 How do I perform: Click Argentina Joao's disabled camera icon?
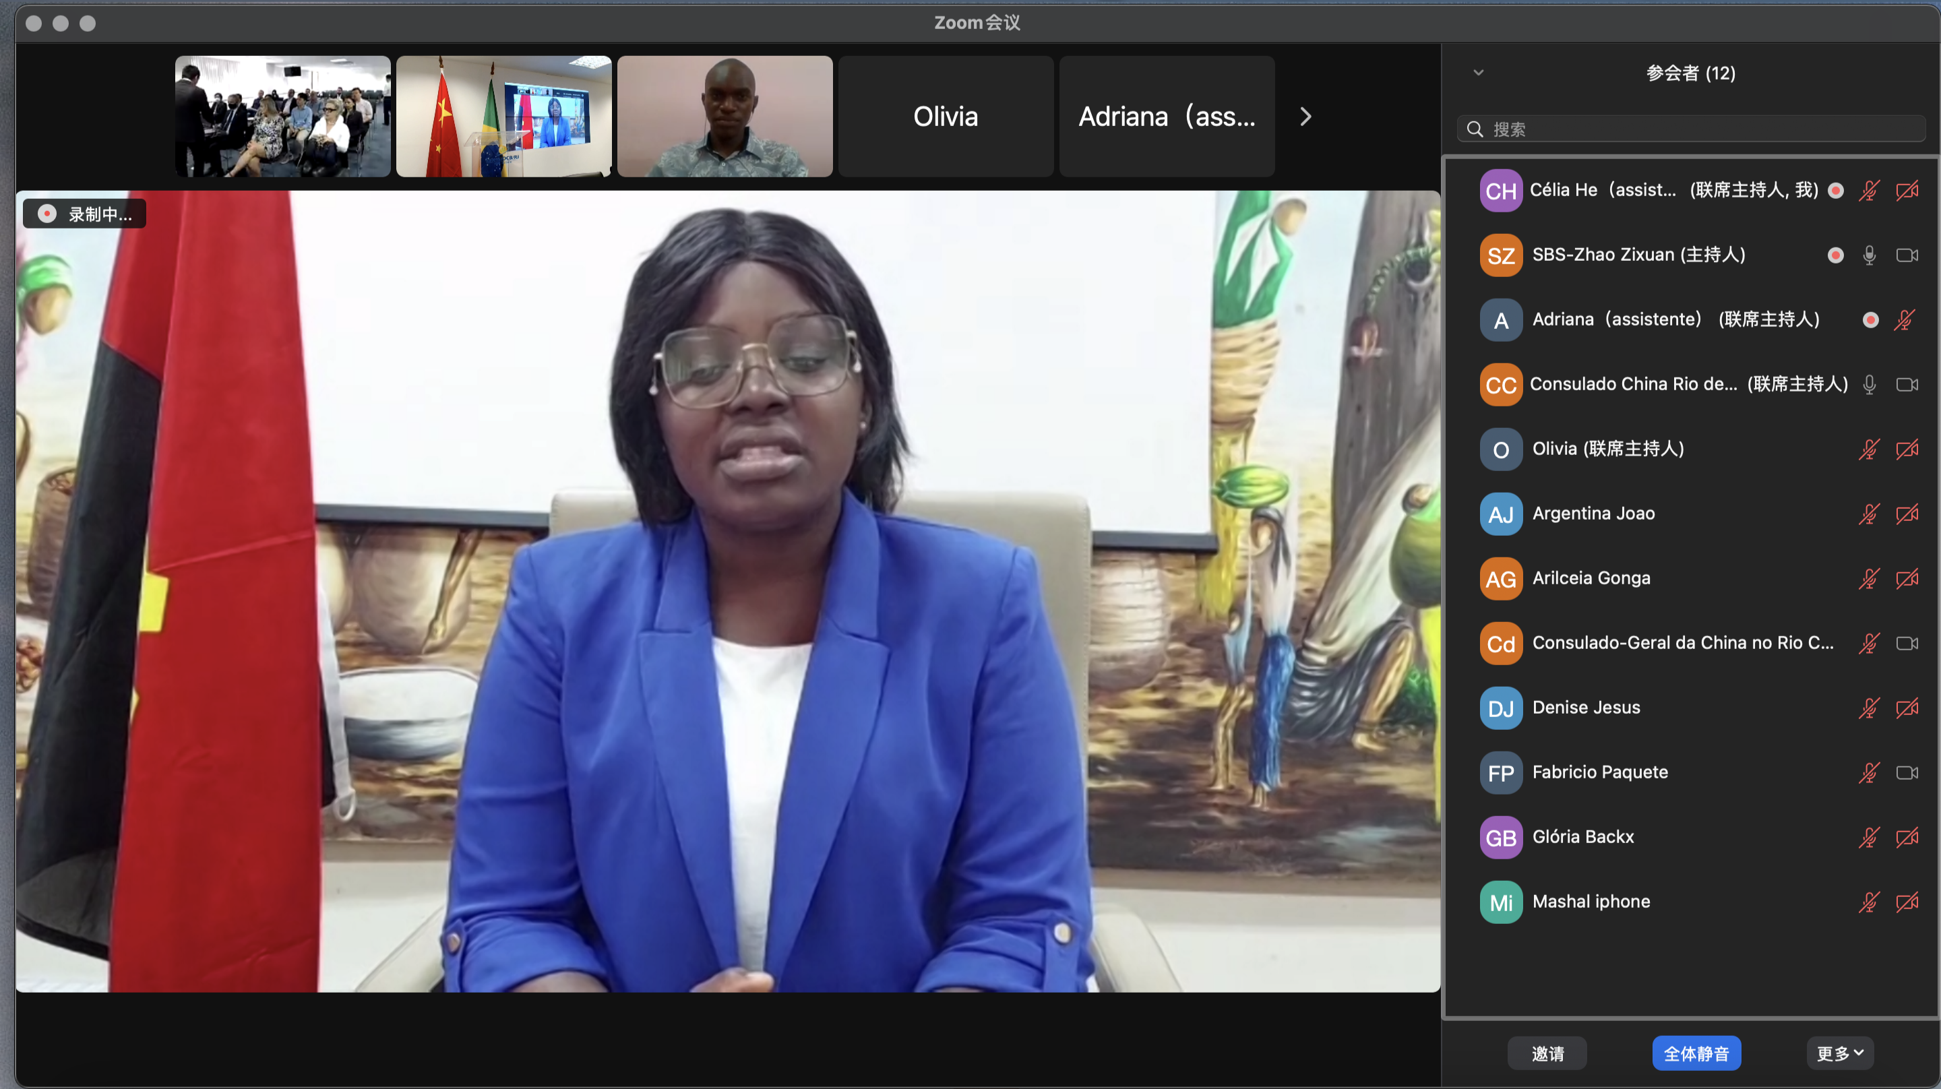click(1907, 514)
